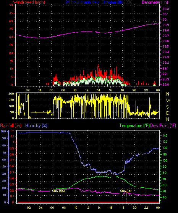Click the '90' wind direction axis value
This screenshot has height=213, width=178.
tap(12, 112)
